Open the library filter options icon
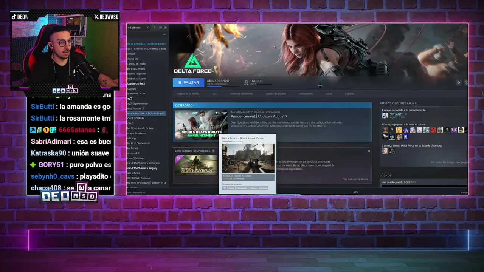Screen dimensions: 484x272 164,35
